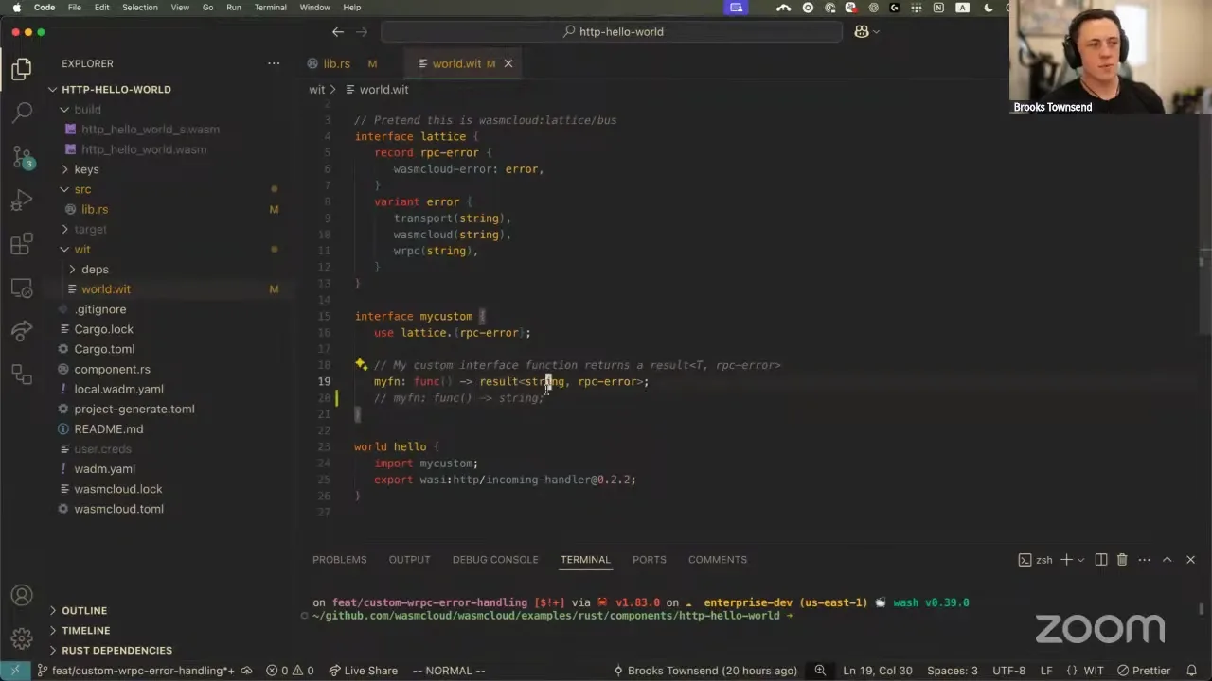Open the Selection menu
Viewport: 1212px width, 681px height.
point(140,8)
